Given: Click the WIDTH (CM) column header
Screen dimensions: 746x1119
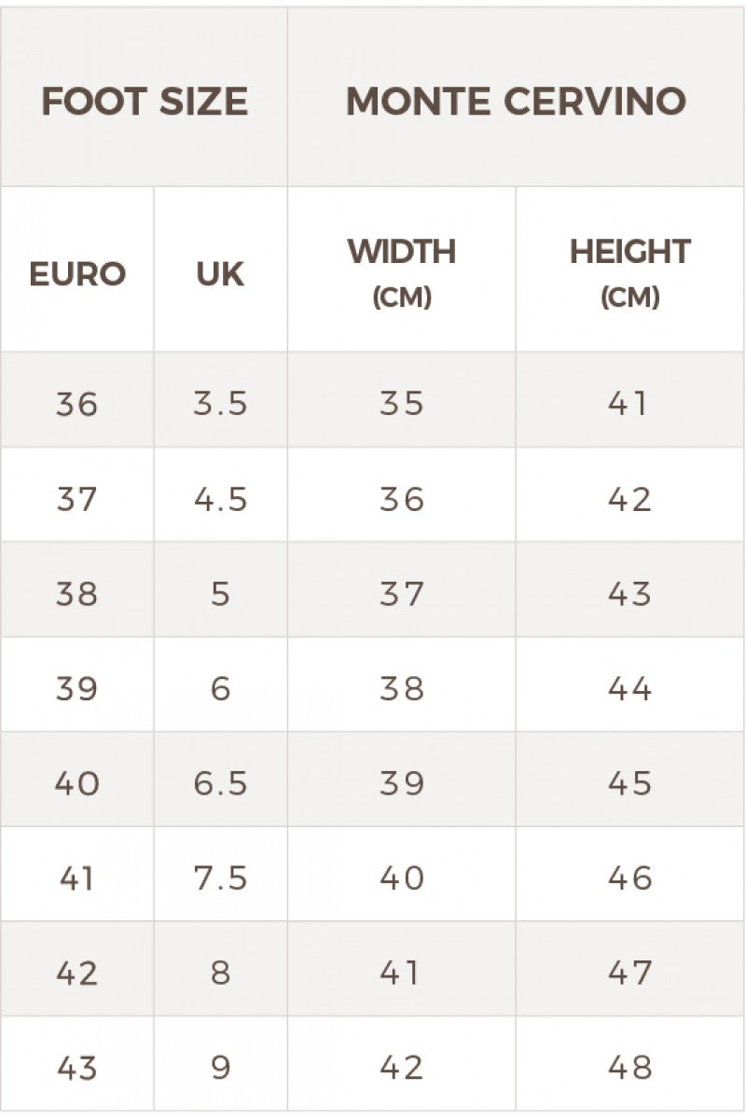Looking at the screenshot, I should (x=402, y=271).
